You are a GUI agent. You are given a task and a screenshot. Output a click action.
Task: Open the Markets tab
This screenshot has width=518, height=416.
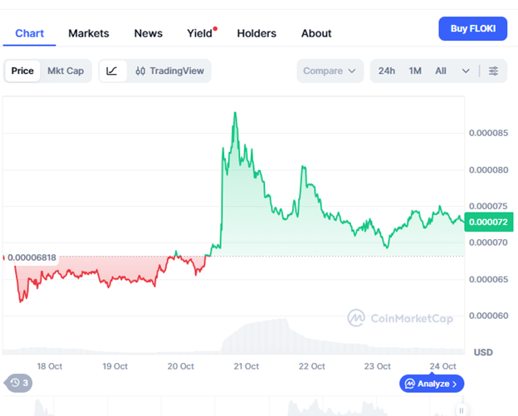89,33
